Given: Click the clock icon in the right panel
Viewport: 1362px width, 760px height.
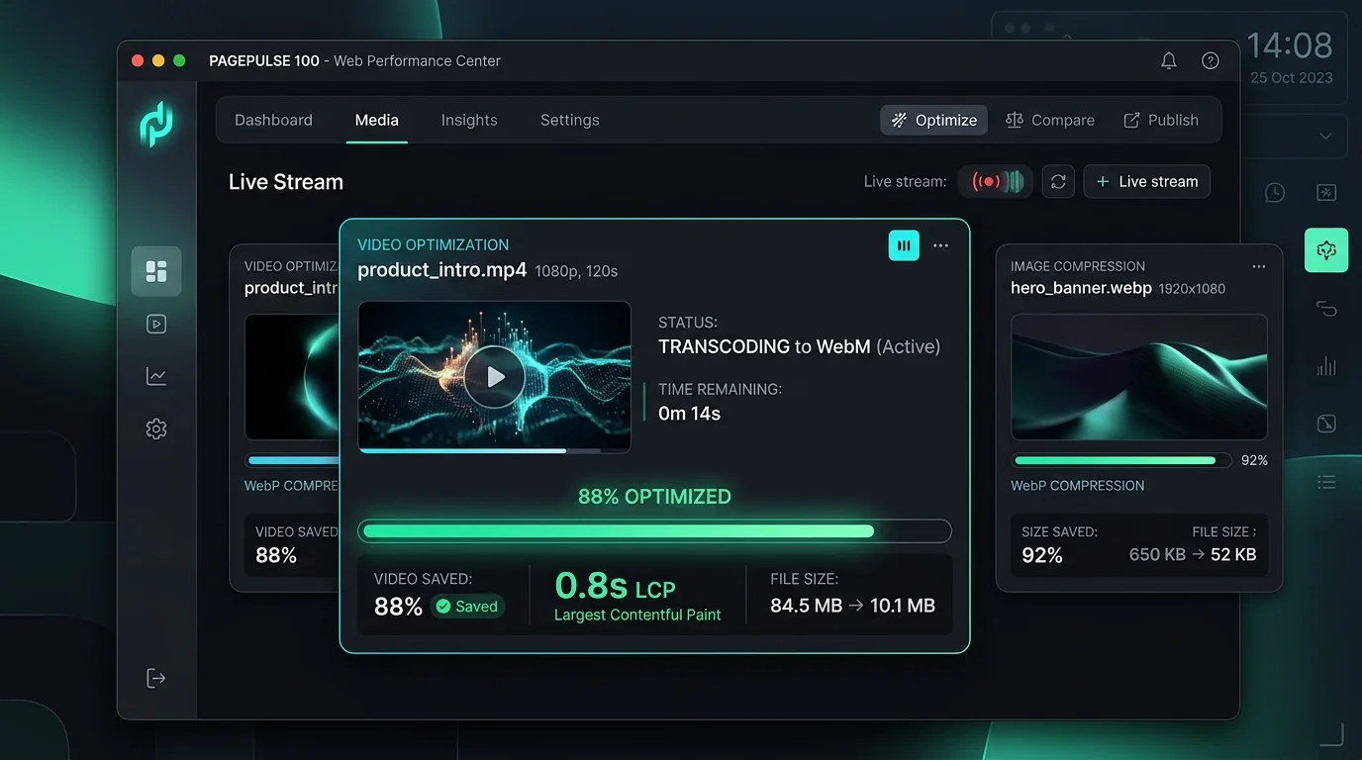Looking at the screenshot, I should (1275, 193).
